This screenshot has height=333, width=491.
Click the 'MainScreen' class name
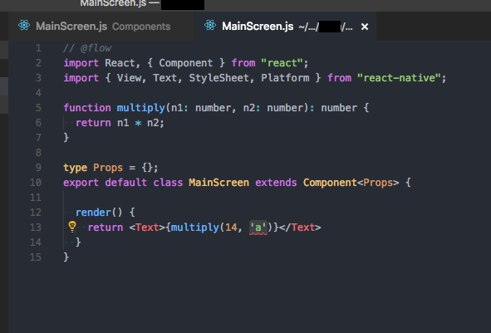pos(218,183)
